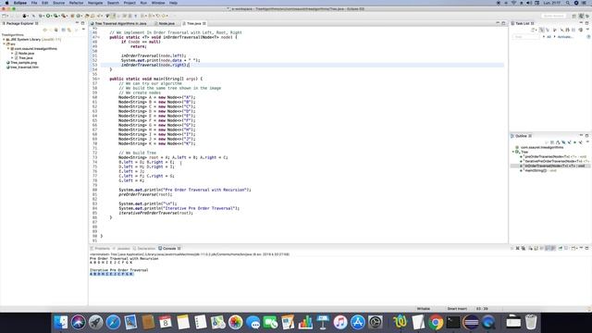Click the Find field in Task List

tap(526, 37)
